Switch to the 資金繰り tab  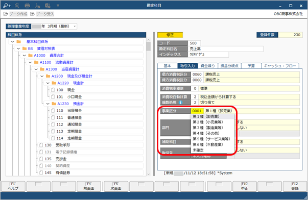pos(207,66)
